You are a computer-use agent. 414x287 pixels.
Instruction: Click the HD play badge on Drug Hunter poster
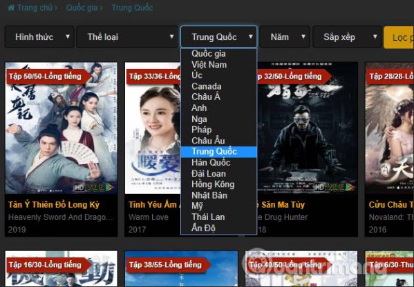pyautogui.click(x=335, y=187)
